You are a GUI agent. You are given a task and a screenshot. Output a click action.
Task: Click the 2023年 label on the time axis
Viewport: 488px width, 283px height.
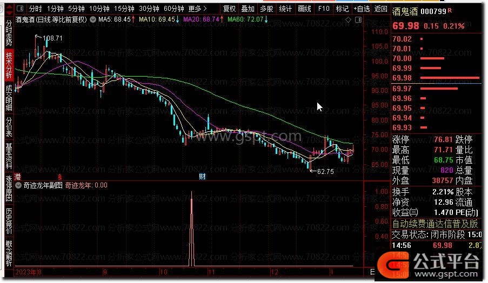coord(26,272)
